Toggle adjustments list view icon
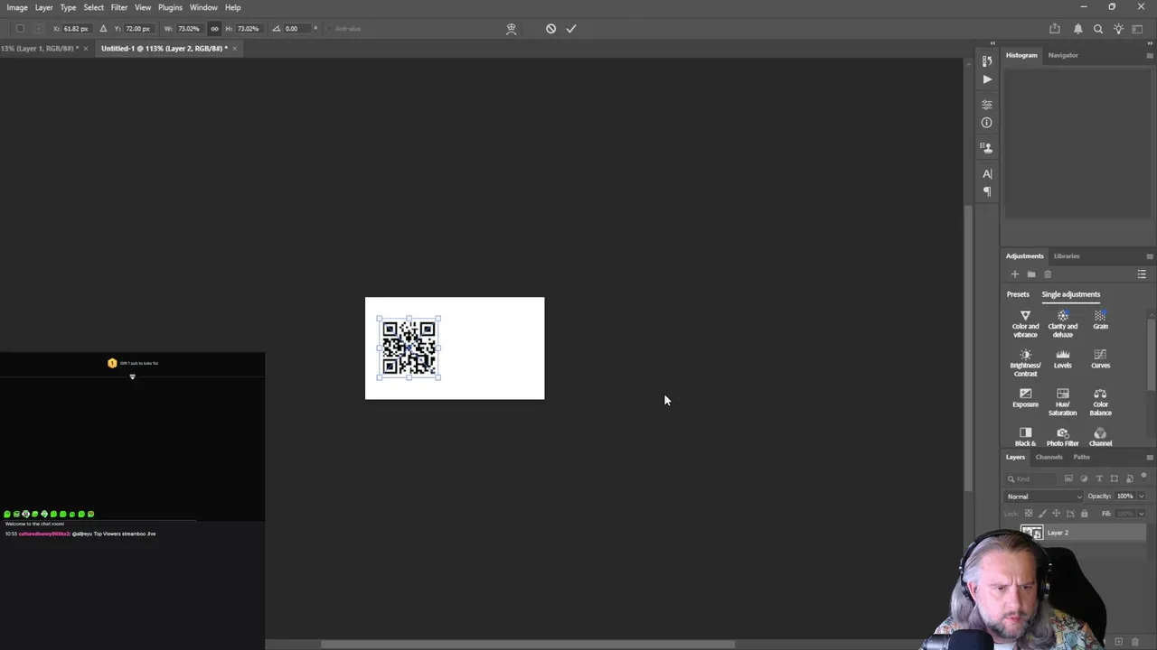 click(1142, 274)
